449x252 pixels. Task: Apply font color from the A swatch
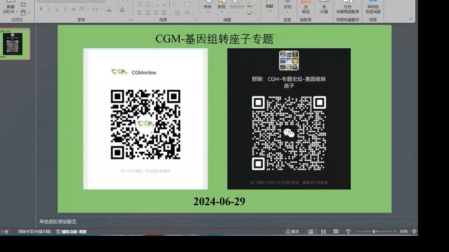[123, 9]
